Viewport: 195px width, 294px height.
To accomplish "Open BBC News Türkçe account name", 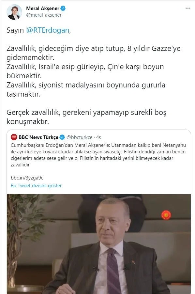I will coord(38,137).
